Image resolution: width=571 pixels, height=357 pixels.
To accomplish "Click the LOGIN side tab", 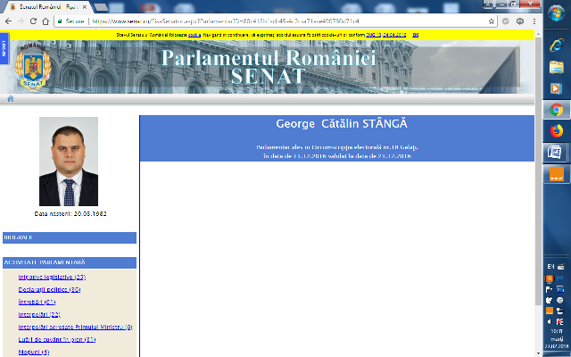I will click(x=4, y=48).
